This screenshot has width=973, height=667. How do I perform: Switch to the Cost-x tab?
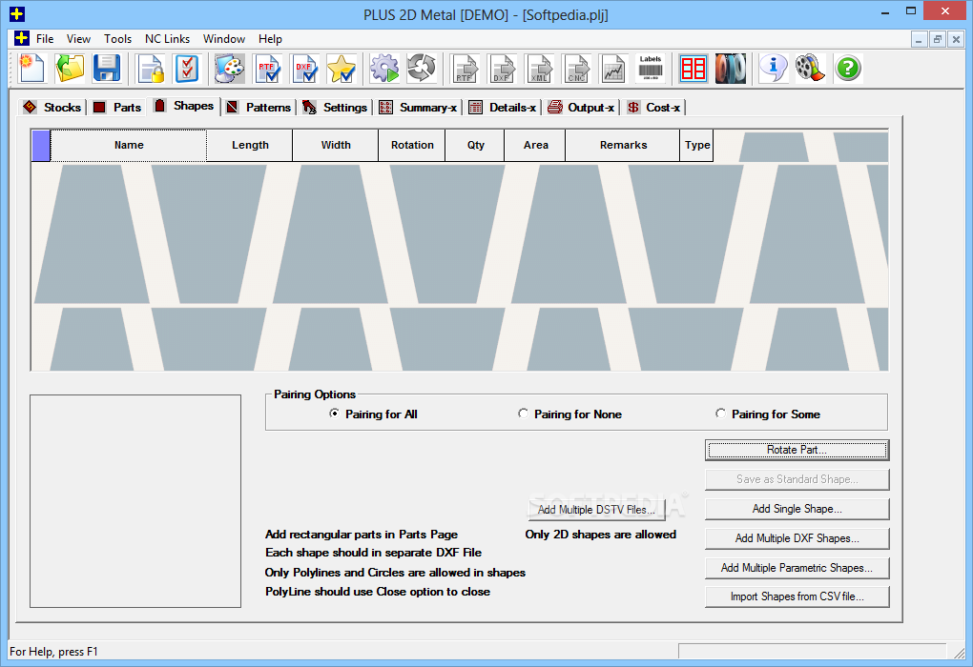(x=653, y=108)
